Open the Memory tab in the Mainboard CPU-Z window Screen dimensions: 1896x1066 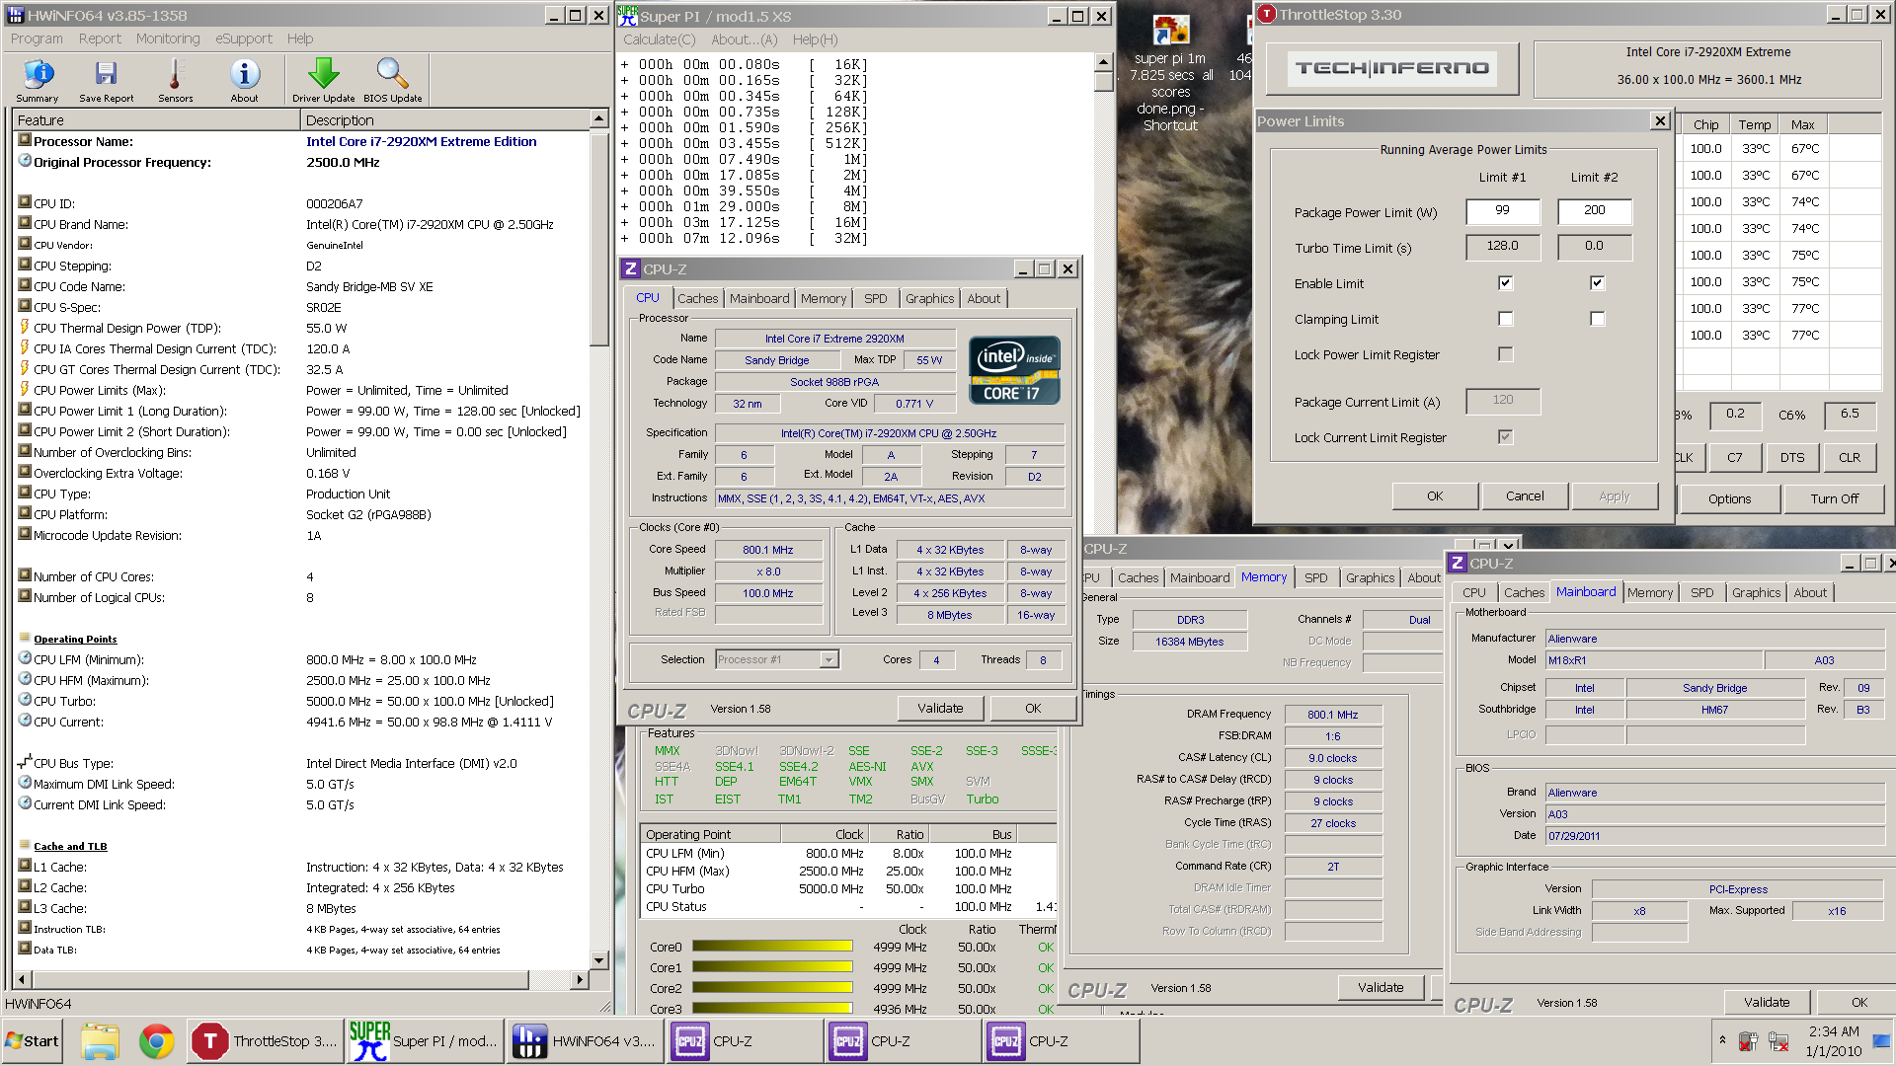[x=1649, y=592]
